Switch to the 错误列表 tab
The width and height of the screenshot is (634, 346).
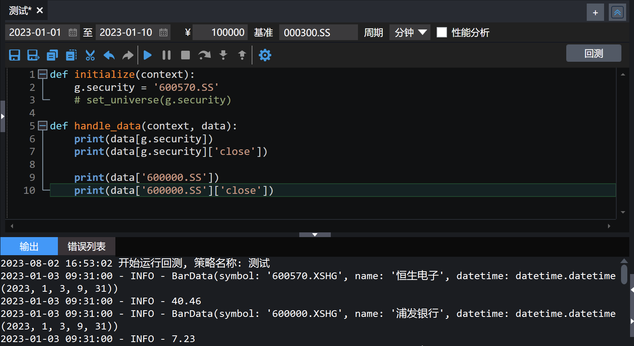pyautogui.click(x=87, y=247)
